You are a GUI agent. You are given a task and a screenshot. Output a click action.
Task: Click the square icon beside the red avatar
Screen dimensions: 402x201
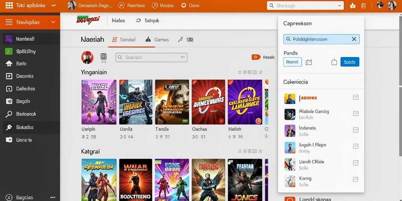point(104,57)
